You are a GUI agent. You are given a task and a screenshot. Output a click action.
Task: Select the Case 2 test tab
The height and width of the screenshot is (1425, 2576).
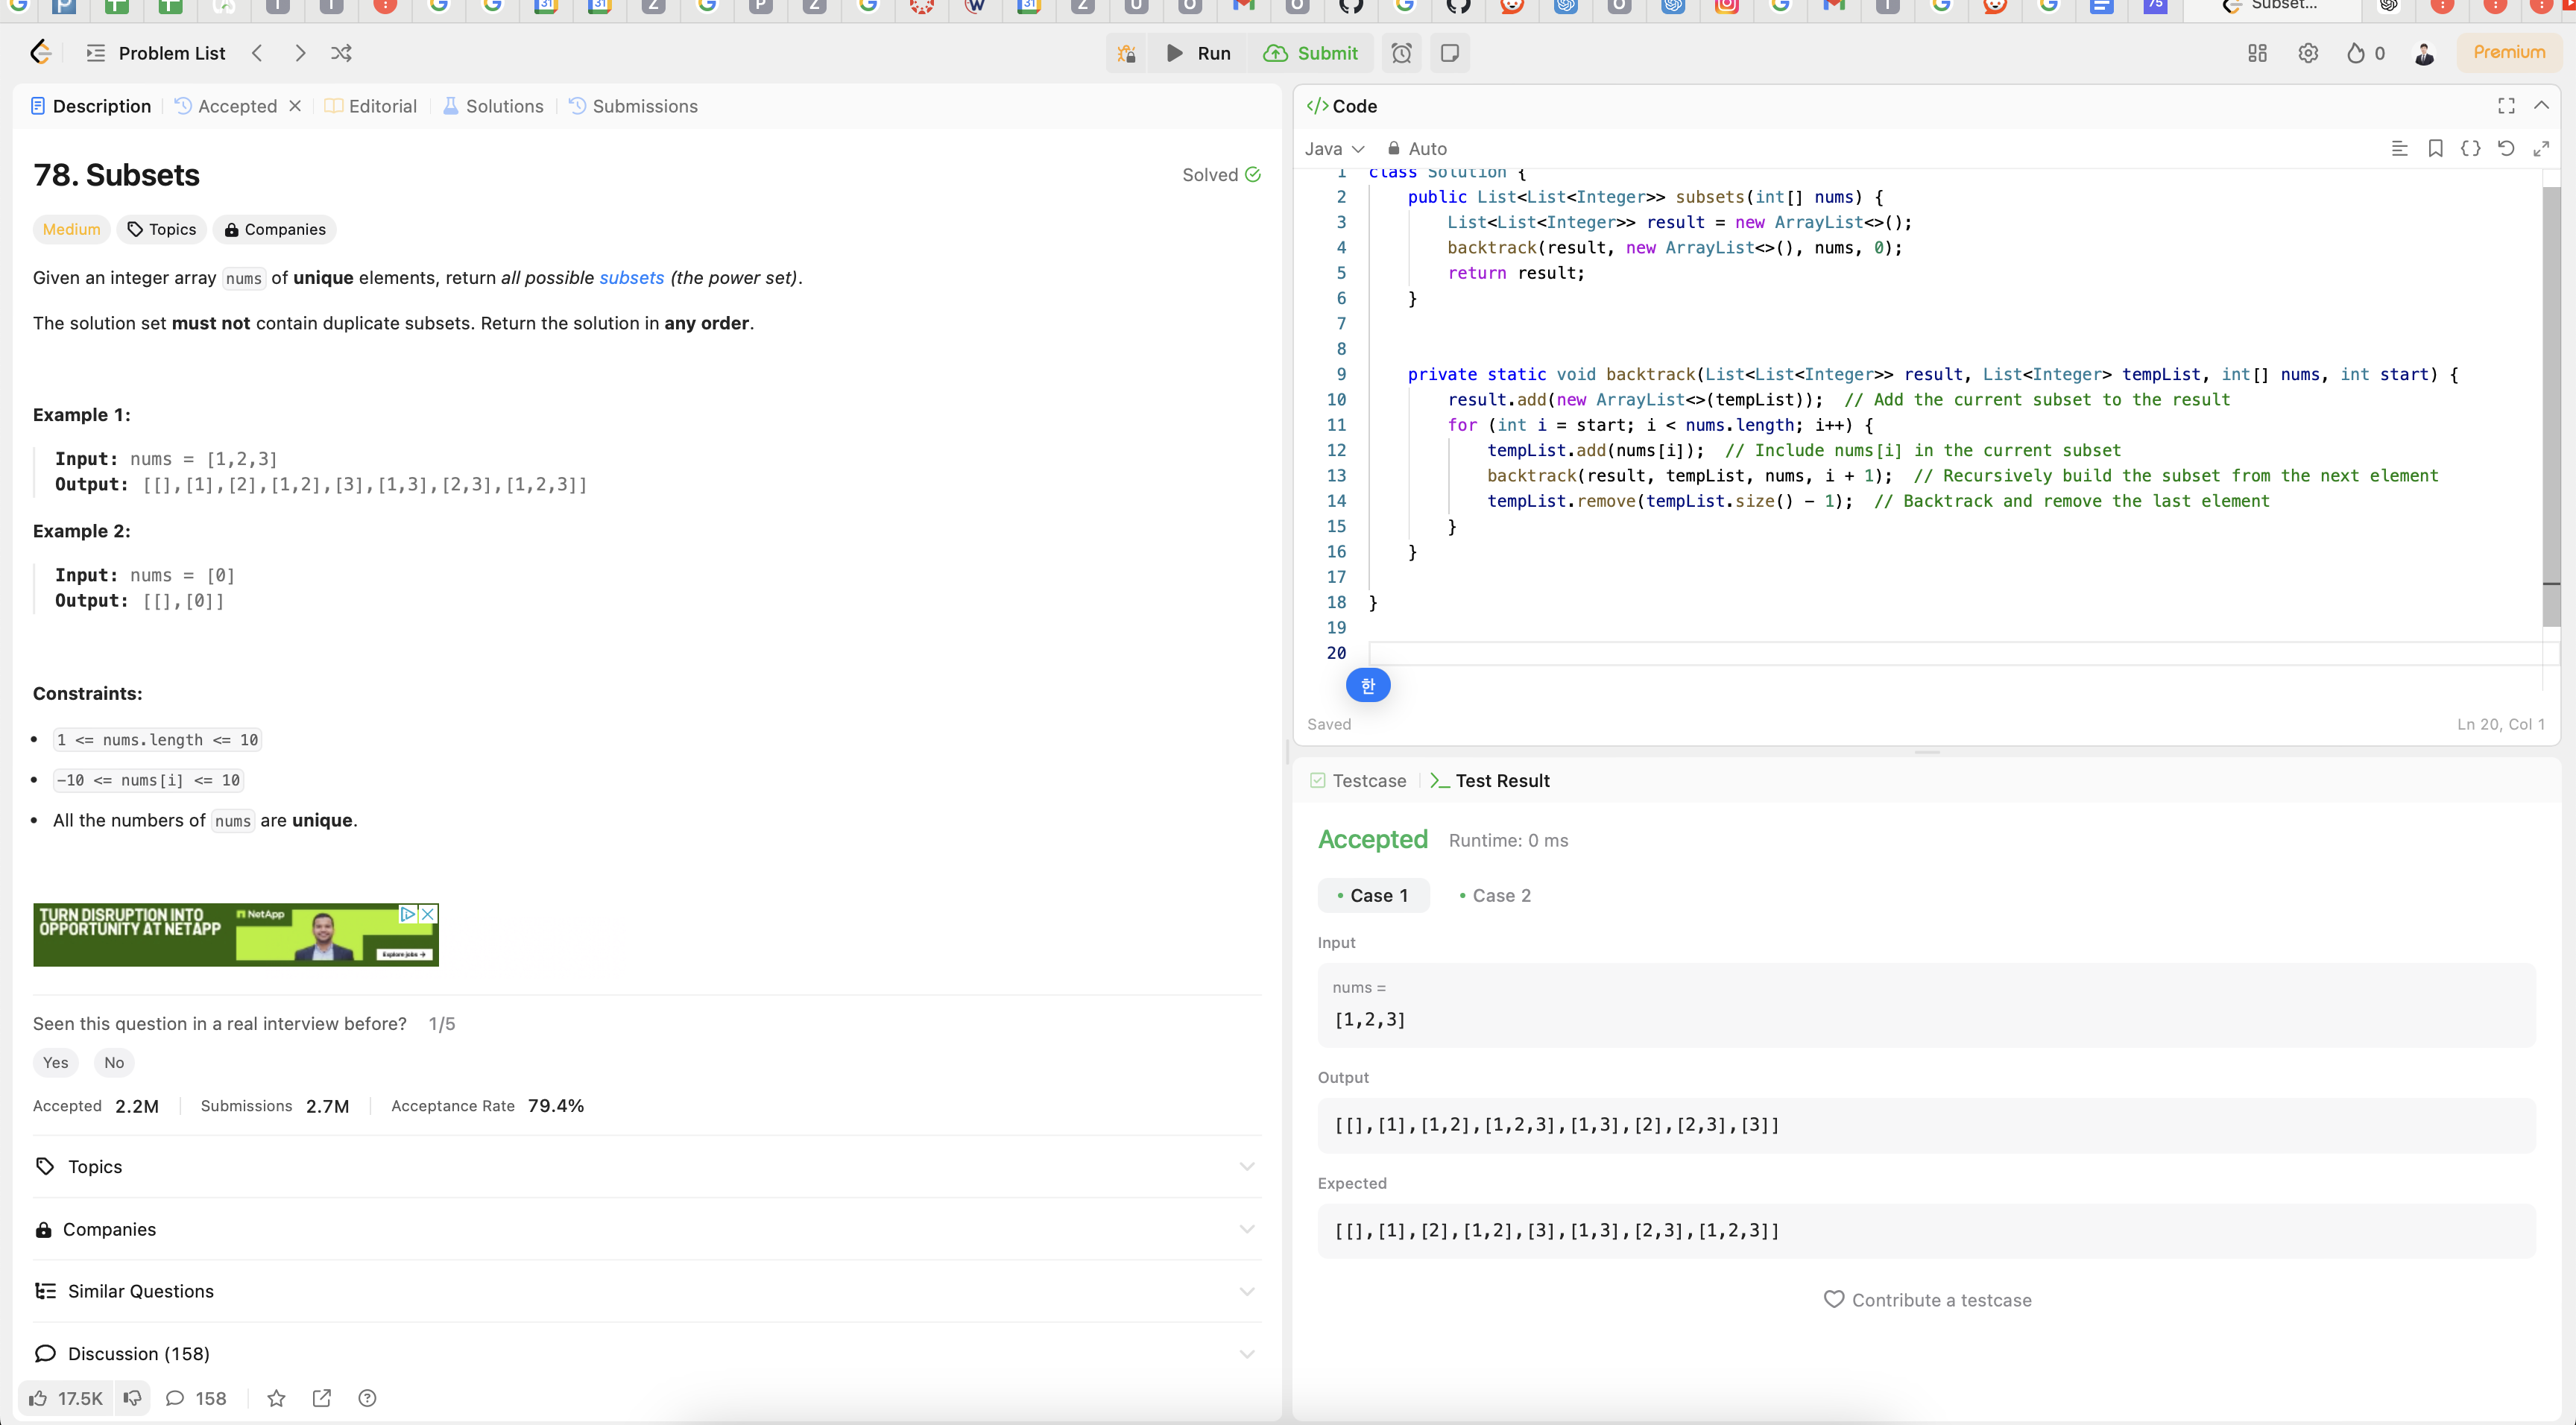(x=1495, y=895)
